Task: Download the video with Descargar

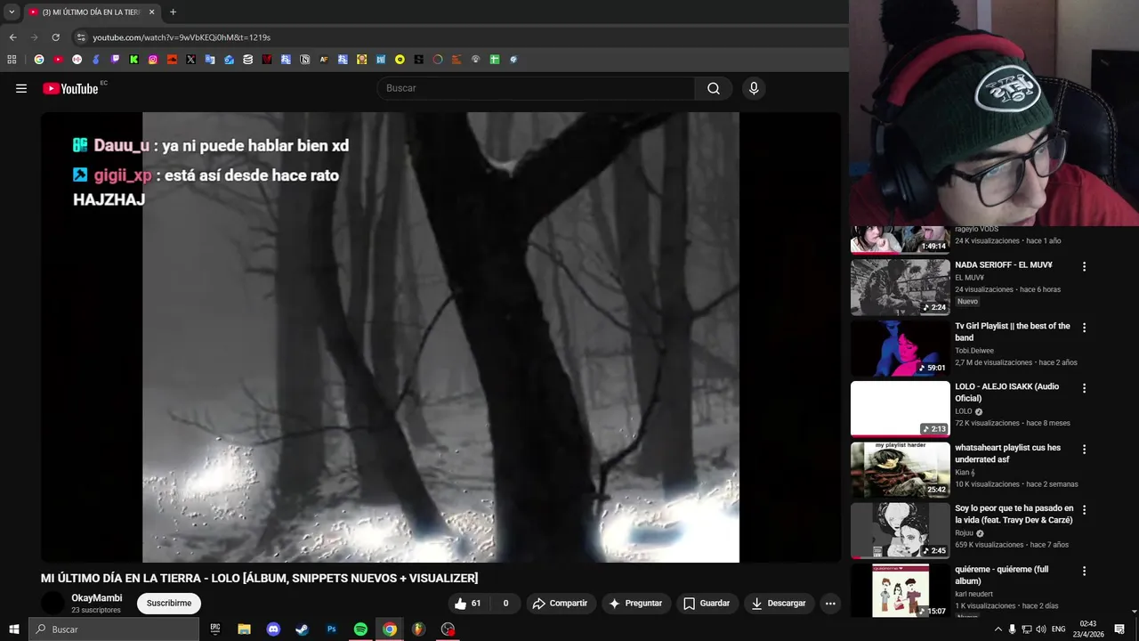Action: tap(779, 604)
